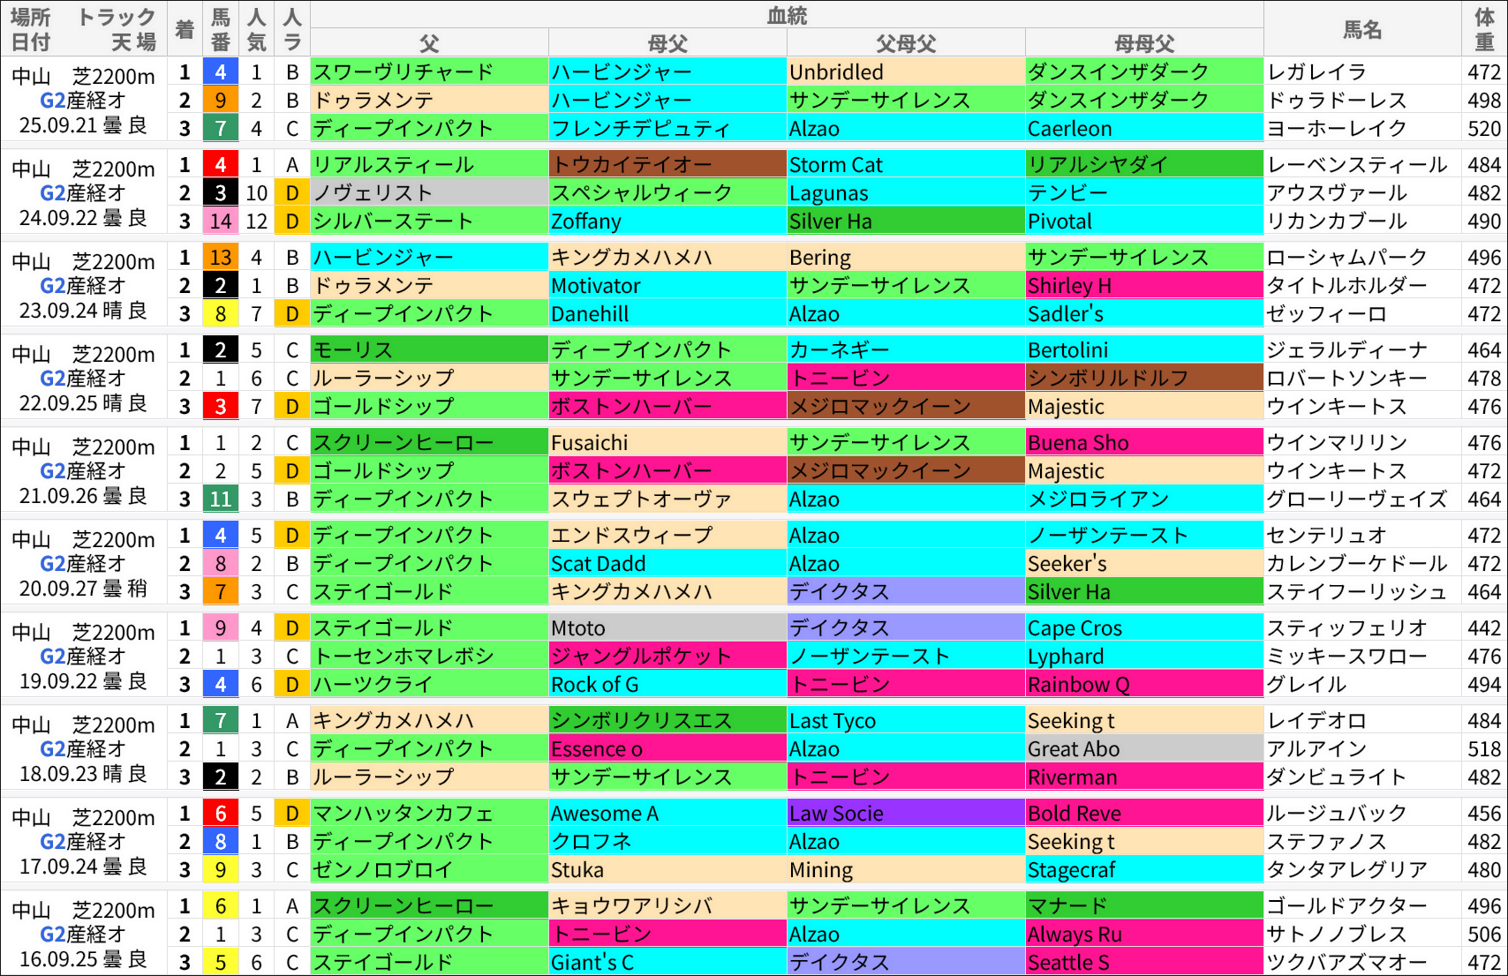Click the Great Abo cell

click(1144, 749)
